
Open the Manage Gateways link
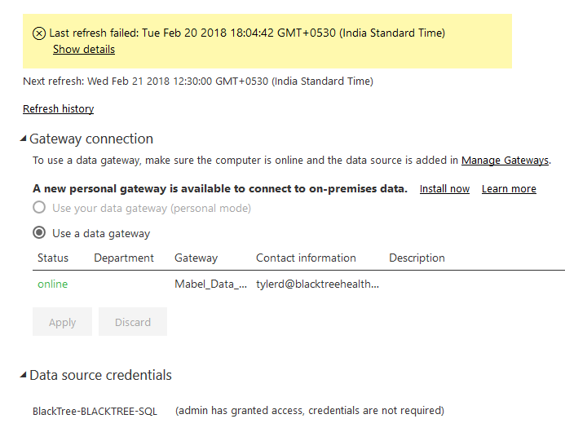(505, 161)
